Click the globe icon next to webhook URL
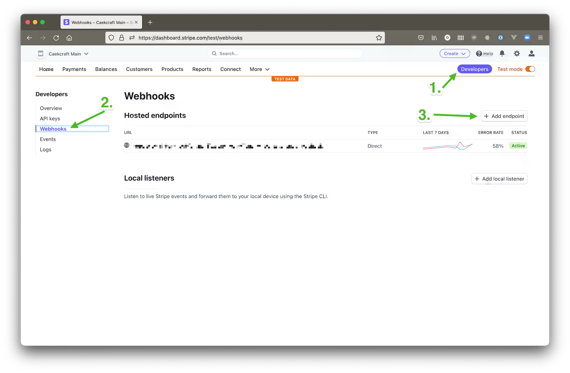The image size is (570, 373). coord(127,145)
